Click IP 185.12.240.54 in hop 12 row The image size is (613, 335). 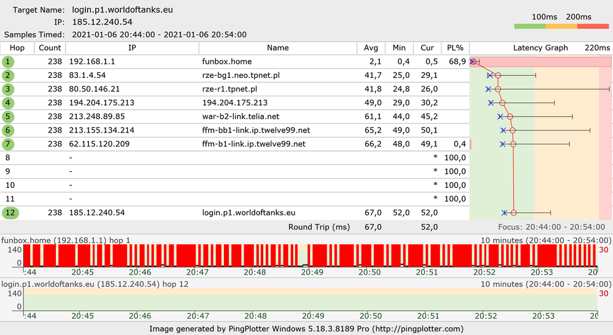click(x=97, y=213)
